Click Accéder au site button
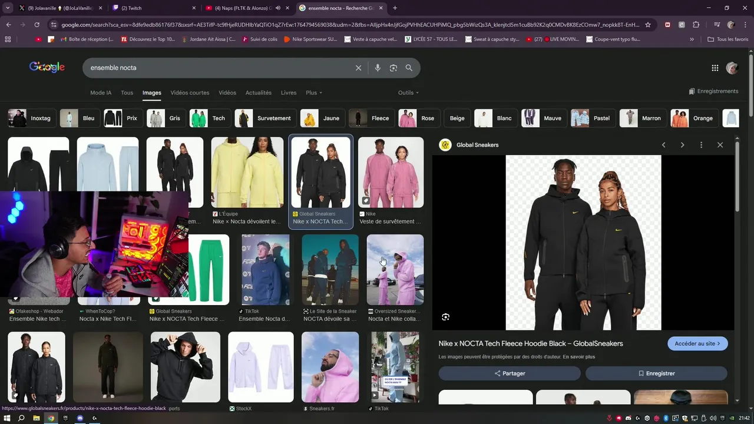 (697, 343)
